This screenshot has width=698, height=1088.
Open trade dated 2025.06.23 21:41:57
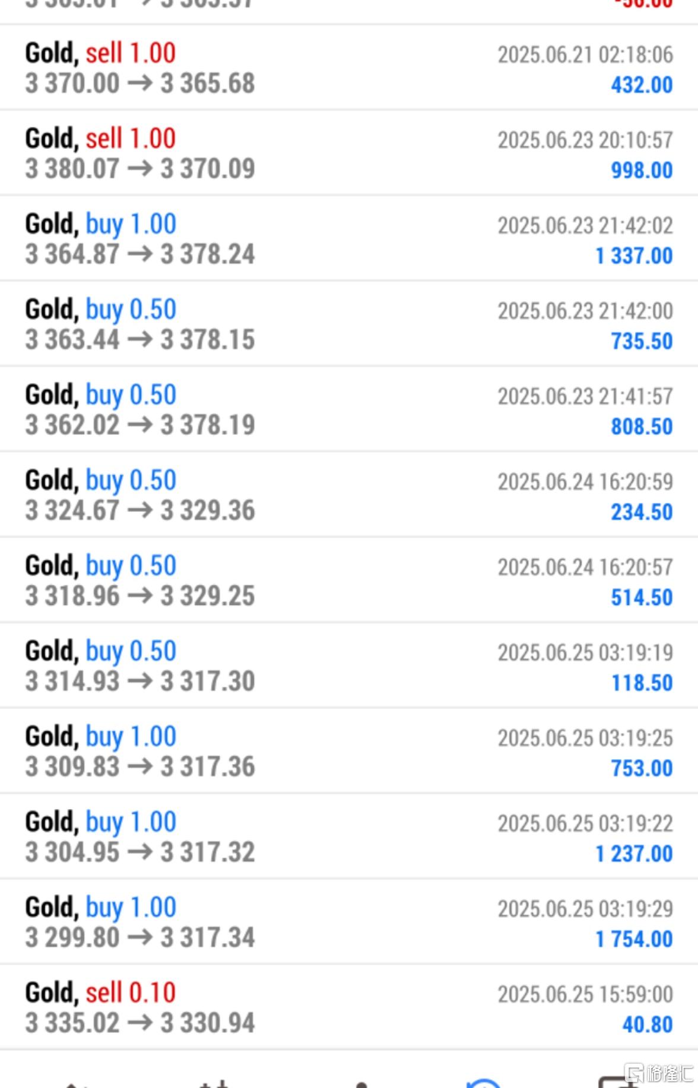(x=349, y=409)
